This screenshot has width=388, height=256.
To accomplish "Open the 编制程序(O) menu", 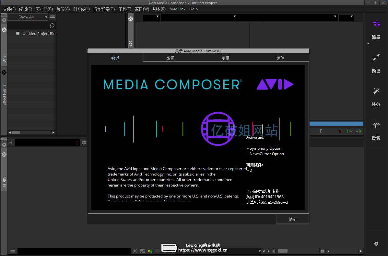I will [104, 9].
